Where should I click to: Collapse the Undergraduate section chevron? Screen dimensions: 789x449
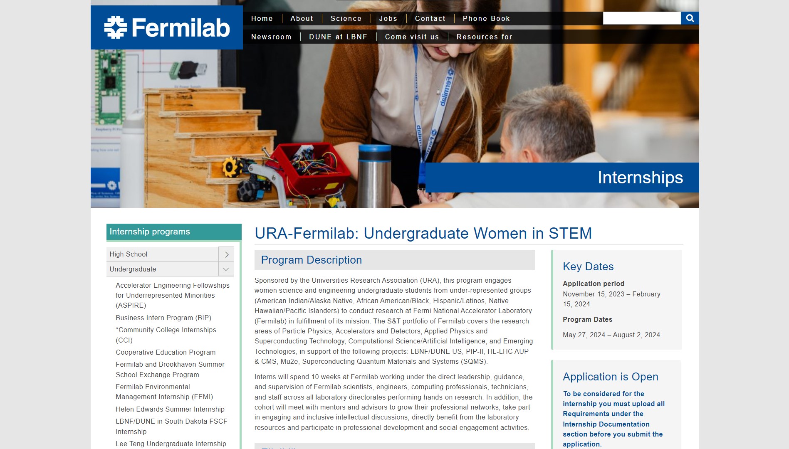click(226, 269)
